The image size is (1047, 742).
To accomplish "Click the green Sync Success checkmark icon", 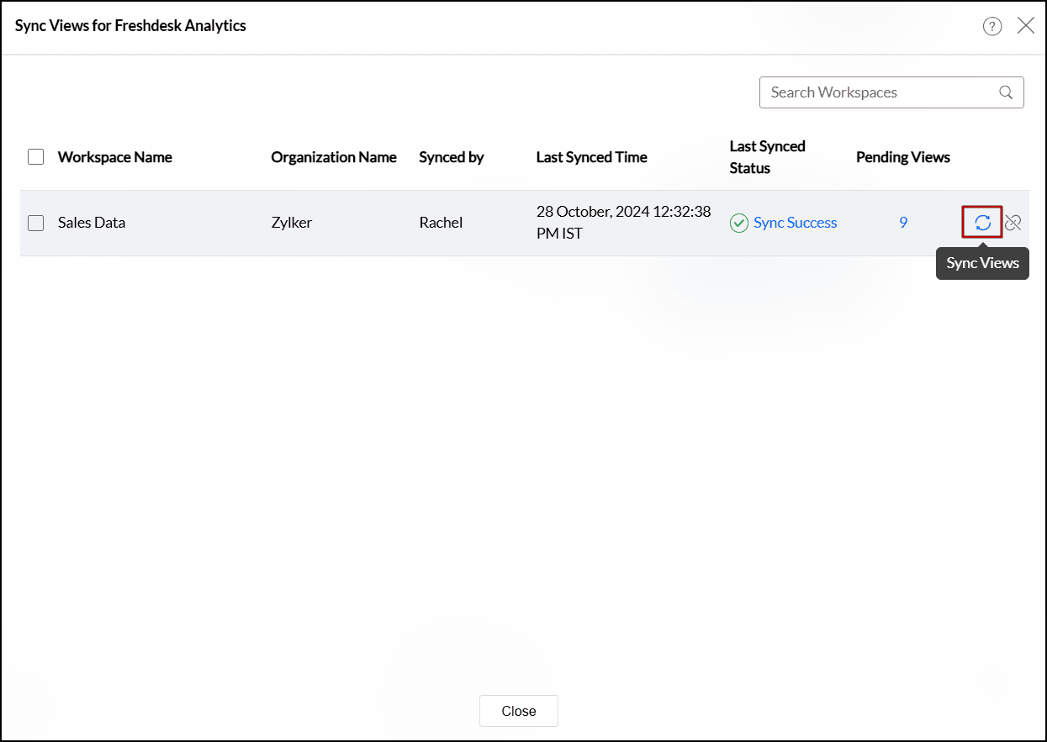I will click(x=739, y=223).
